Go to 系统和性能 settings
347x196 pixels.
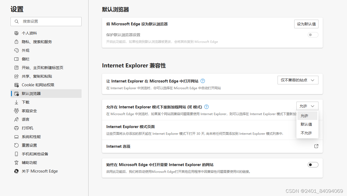46,137
